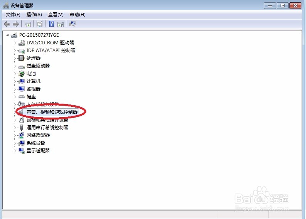306x219 pixels.
Task: Click the 网络适配器 network icon
Action: (22, 135)
